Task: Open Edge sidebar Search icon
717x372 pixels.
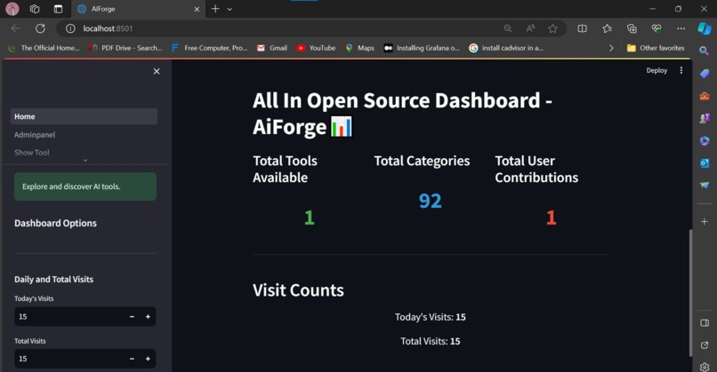Action: click(705, 51)
